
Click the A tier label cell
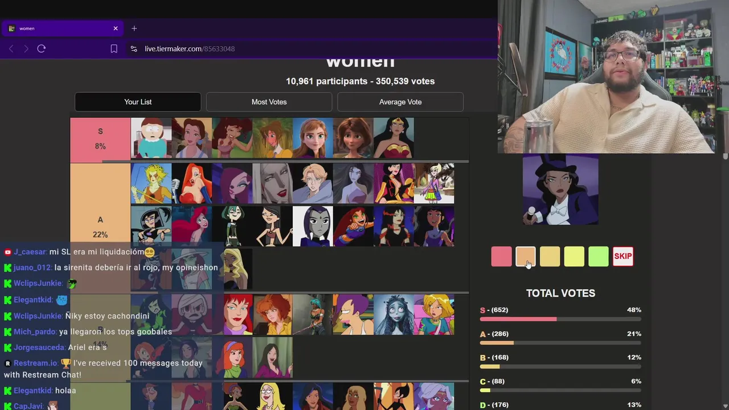click(x=100, y=228)
